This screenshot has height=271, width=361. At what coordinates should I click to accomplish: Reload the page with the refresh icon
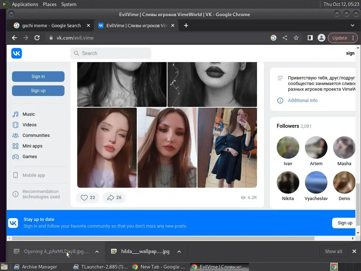[37, 38]
